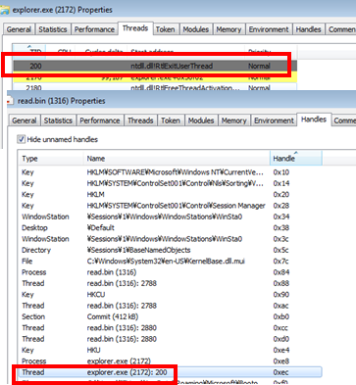Select Desktop \Default row
The height and width of the screenshot is (385, 356).
point(170,227)
